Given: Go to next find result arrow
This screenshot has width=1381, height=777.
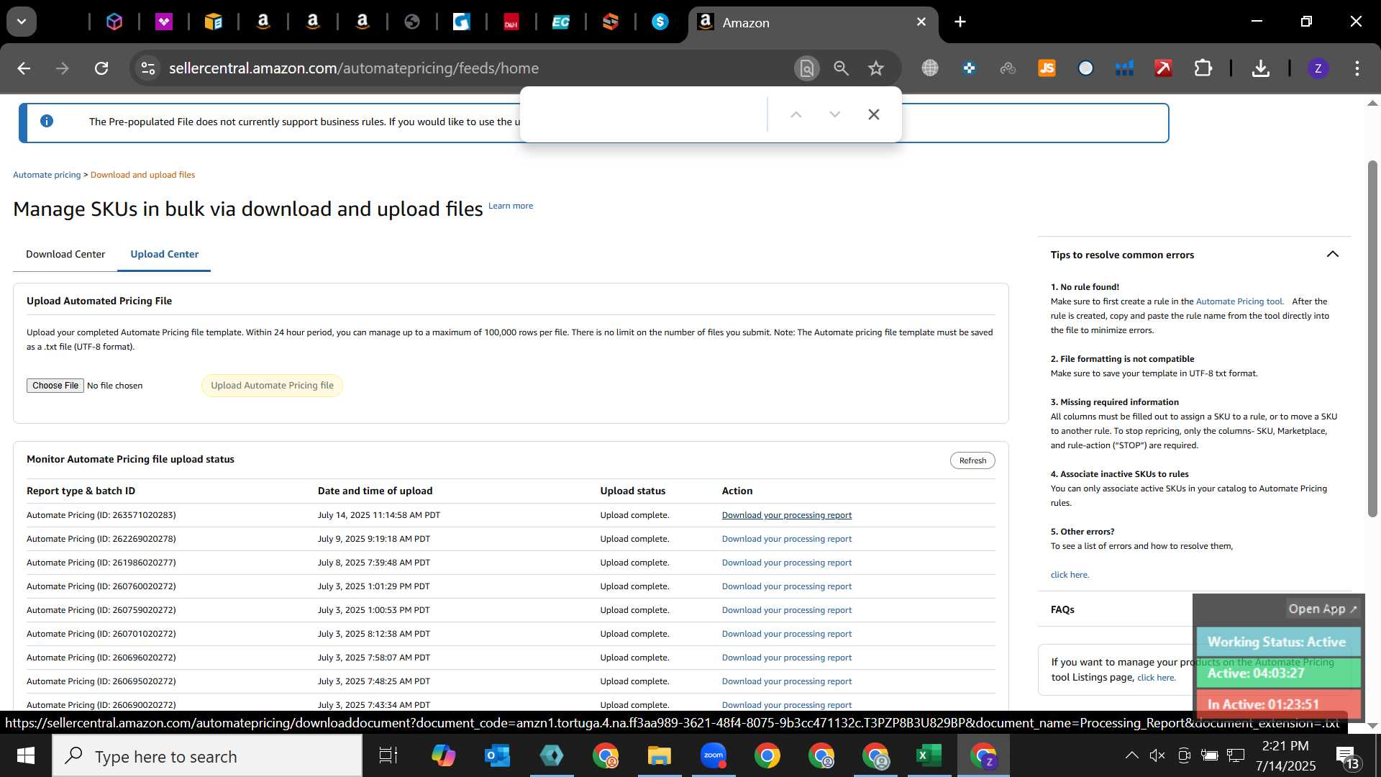Looking at the screenshot, I should tap(835, 114).
